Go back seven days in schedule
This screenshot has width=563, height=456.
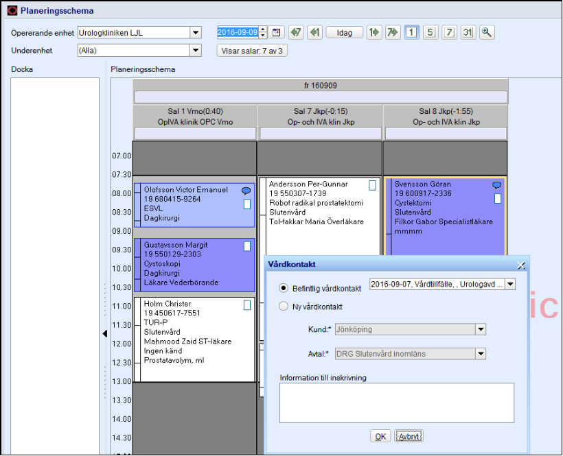click(x=296, y=33)
